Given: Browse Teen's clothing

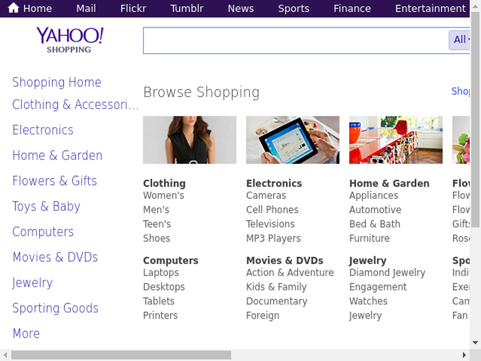Looking at the screenshot, I should pos(157,224).
